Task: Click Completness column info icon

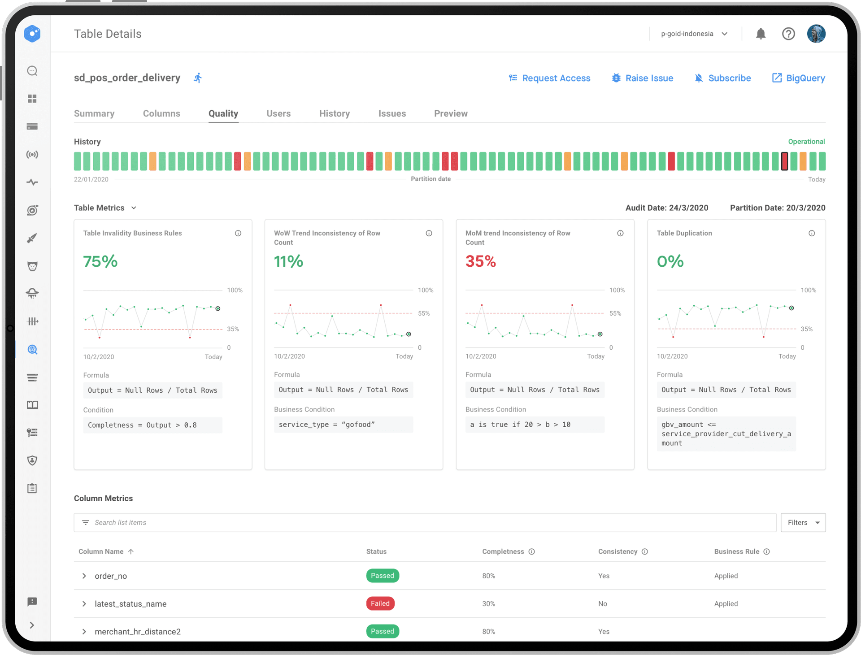Action: click(531, 551)
